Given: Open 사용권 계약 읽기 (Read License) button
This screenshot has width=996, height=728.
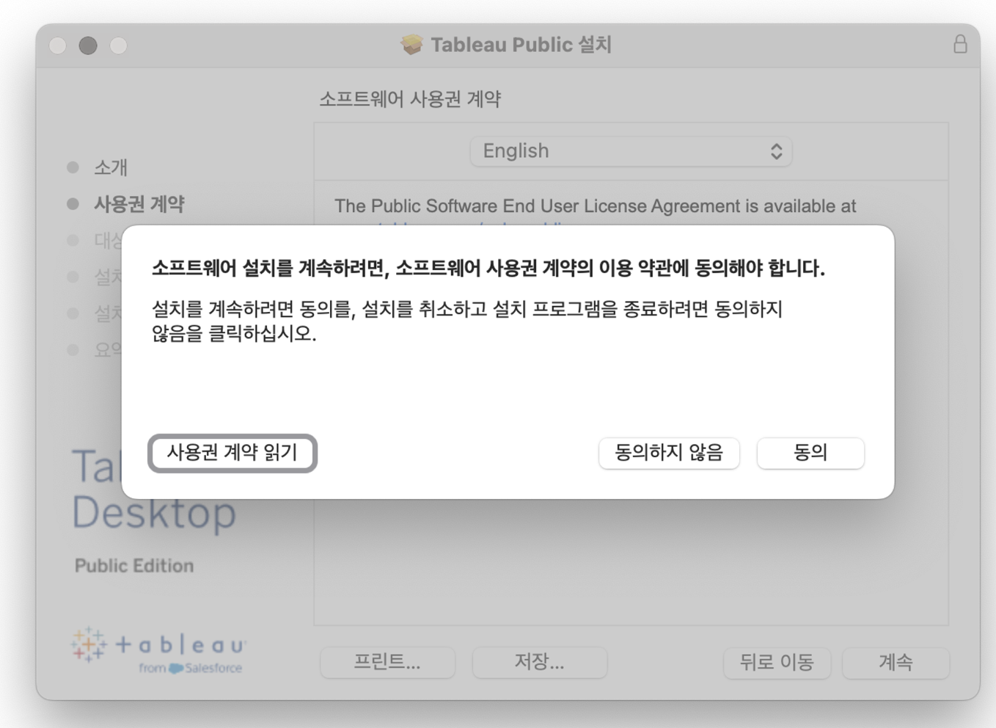Looking at the screenshot, I should [232, 453].
